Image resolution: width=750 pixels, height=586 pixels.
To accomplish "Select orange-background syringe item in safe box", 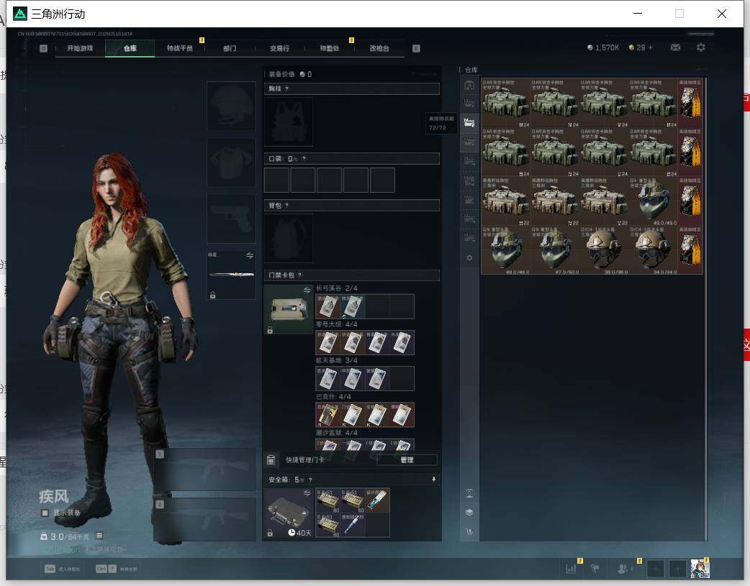I will click(377, 500).
